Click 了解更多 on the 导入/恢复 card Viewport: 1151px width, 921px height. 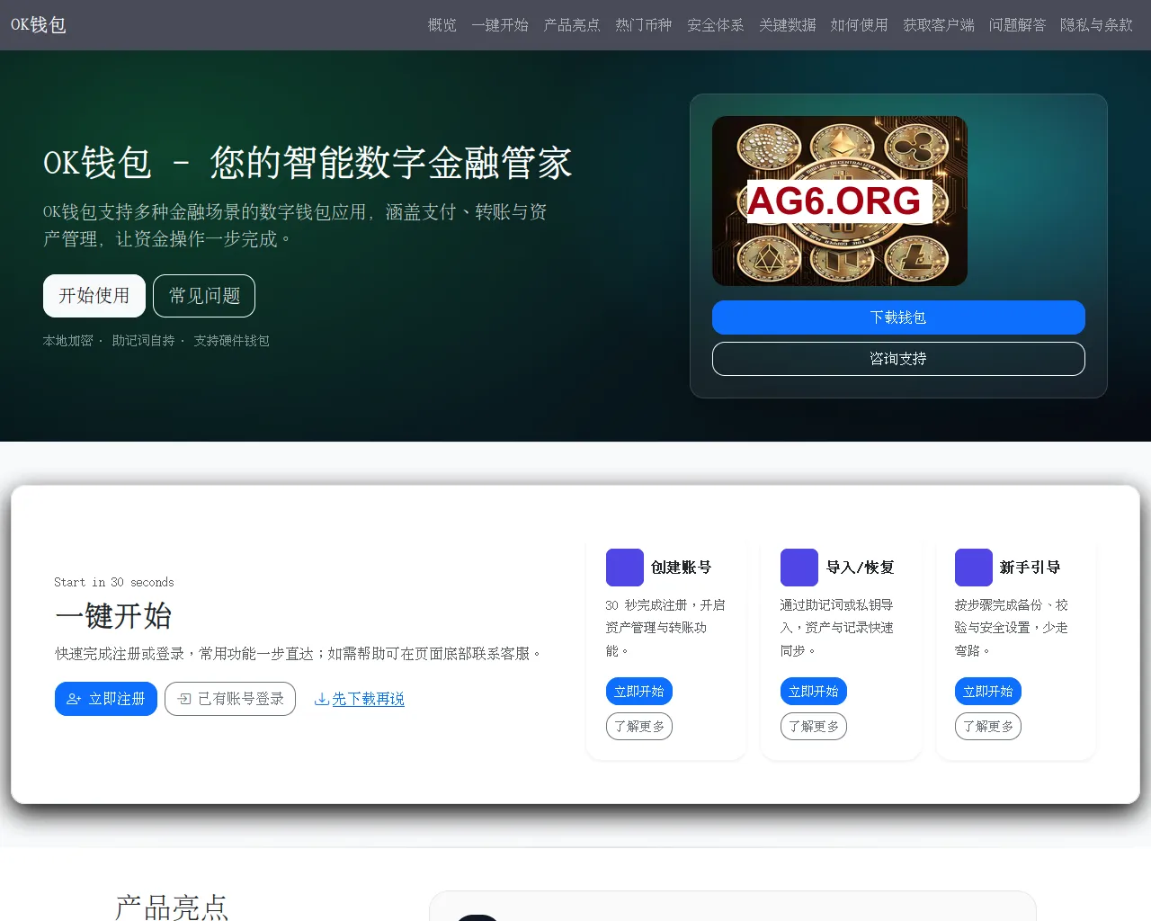814,727
